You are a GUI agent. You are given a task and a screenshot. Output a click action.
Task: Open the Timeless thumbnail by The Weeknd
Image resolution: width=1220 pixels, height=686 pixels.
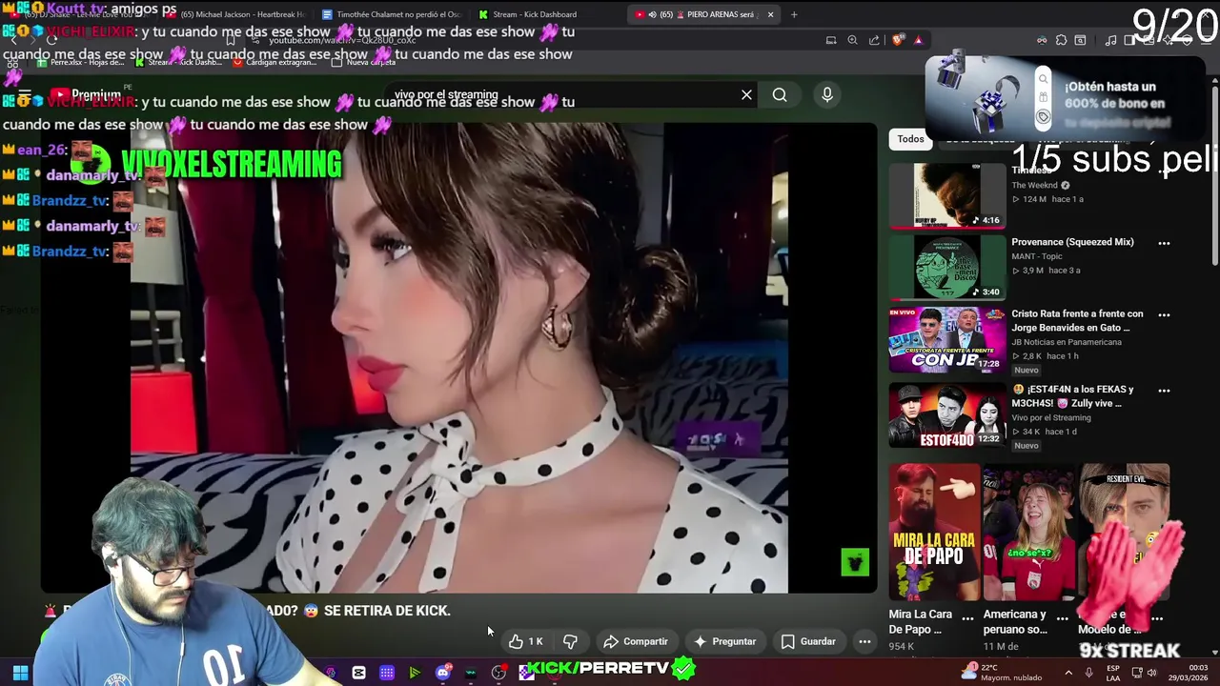[x=946, y=195]
